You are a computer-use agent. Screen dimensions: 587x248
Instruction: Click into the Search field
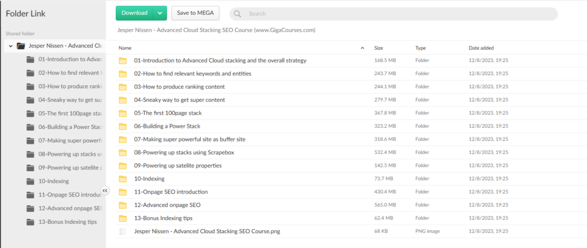(x=393, y=14)
